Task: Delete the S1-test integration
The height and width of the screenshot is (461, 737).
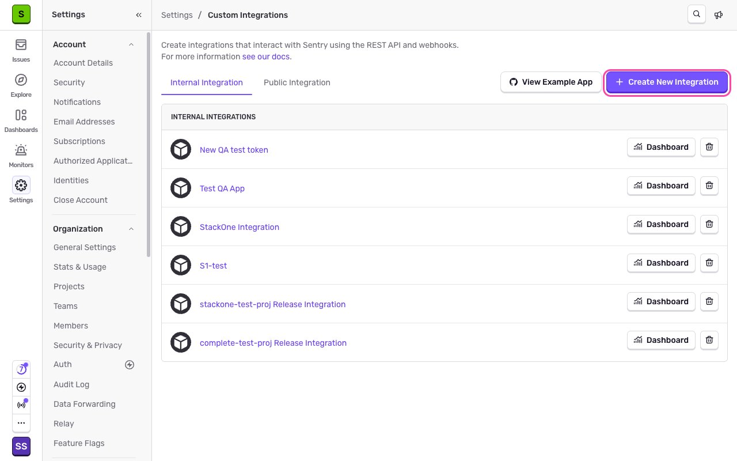Action: tap(709, 263)
